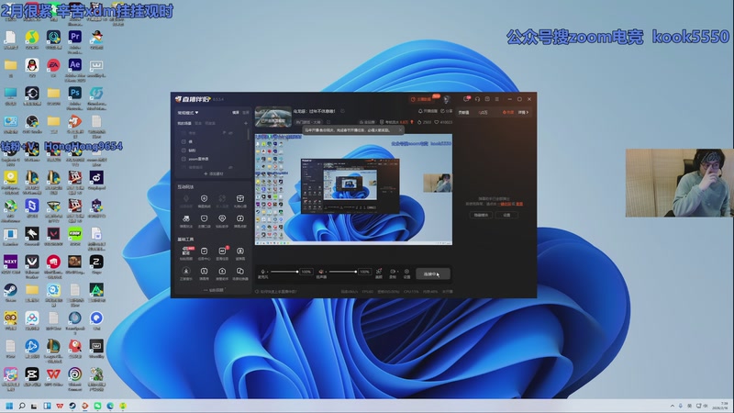
Task: Add a new scene with plus icon
Action: click(x=245, y=122)
